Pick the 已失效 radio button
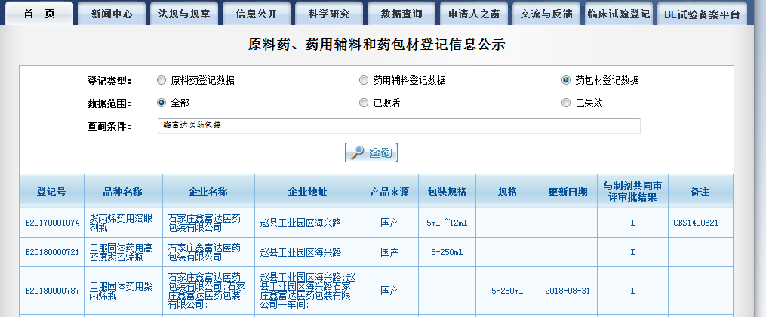Viewport: 766px width, 317px height. point(566,103)
